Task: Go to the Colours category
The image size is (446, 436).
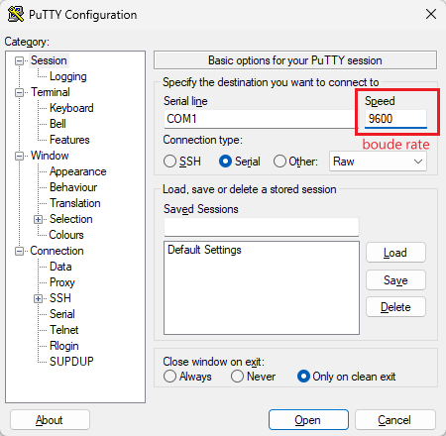Action: pos(66,235)
